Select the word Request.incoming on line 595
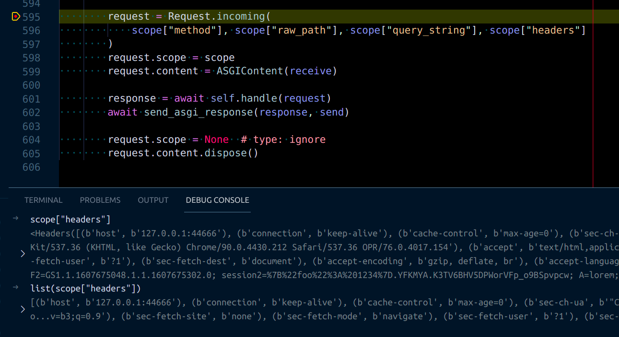619x337 pixels. click(x=216, y=16)
